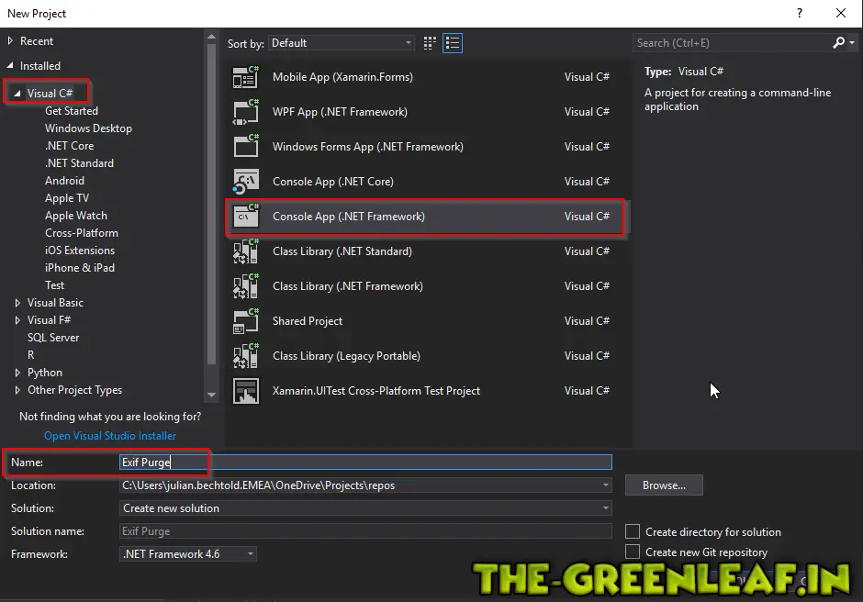Click the Windows Forms App template icon

[x=245, y=147]
